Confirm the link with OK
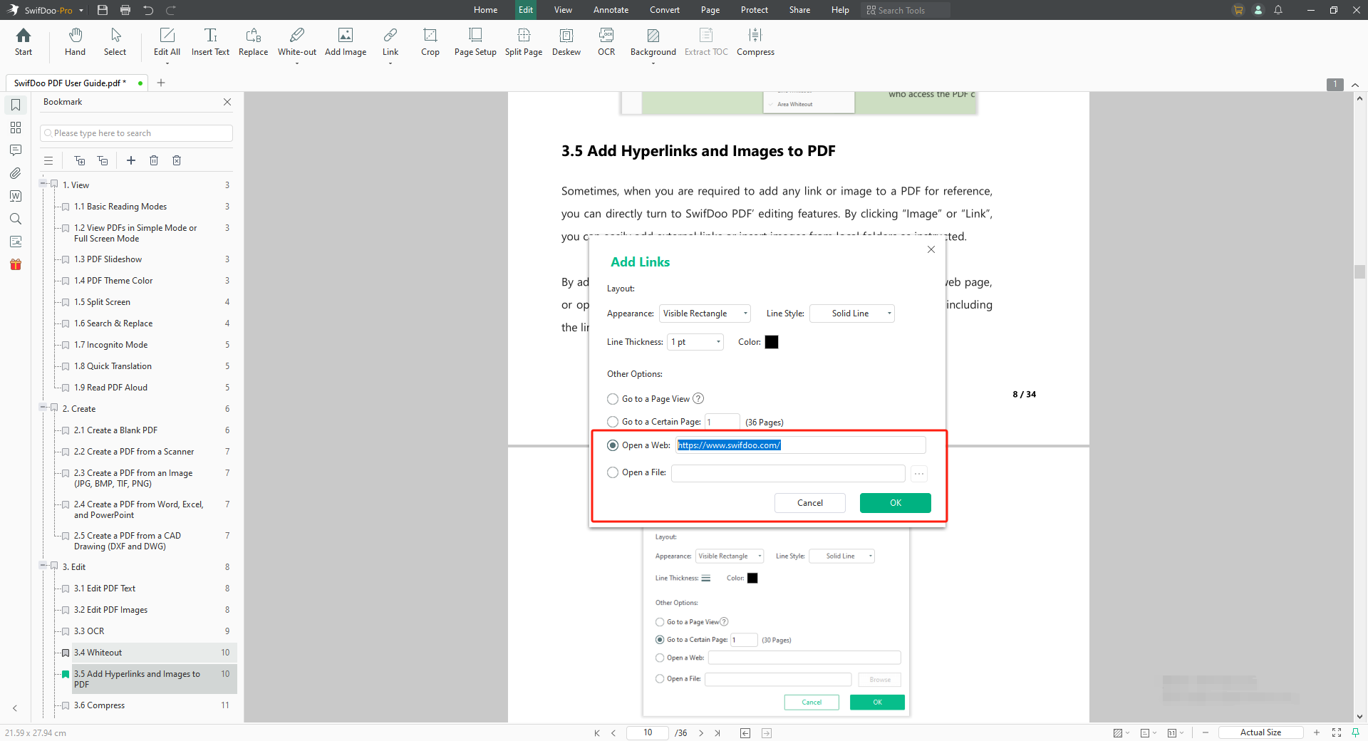This screenshot has height=741, width=1368. [895, 503]
